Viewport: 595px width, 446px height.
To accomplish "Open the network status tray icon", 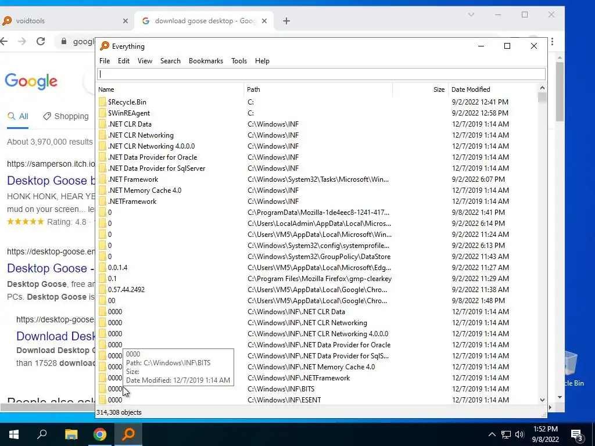I will pyautogui.click(x=506, y=434).
